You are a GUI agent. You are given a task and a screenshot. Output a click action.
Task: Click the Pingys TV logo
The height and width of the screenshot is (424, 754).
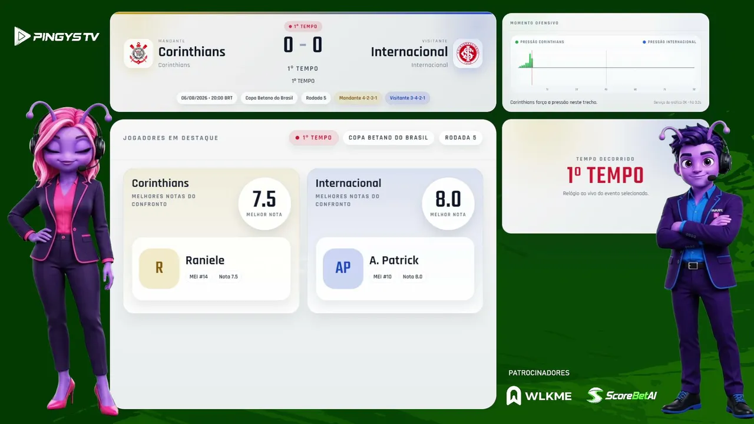[57, 37]
